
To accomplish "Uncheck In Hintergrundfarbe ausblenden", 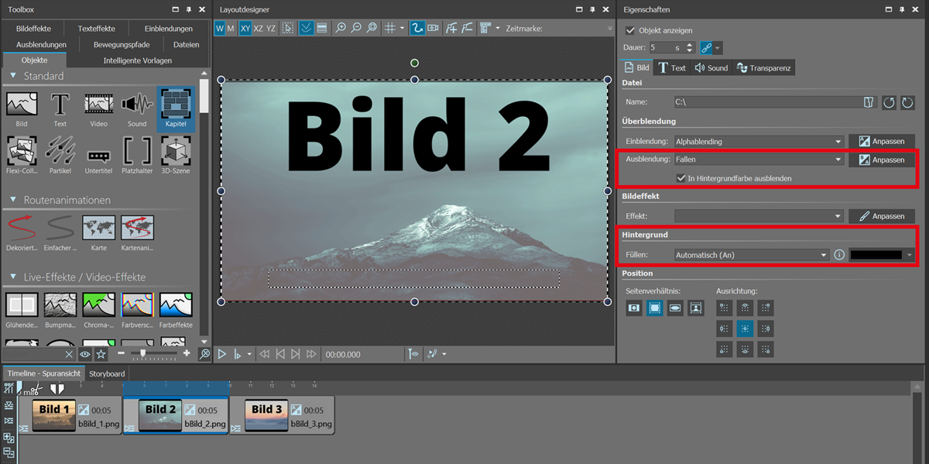I will click(680, 178).
